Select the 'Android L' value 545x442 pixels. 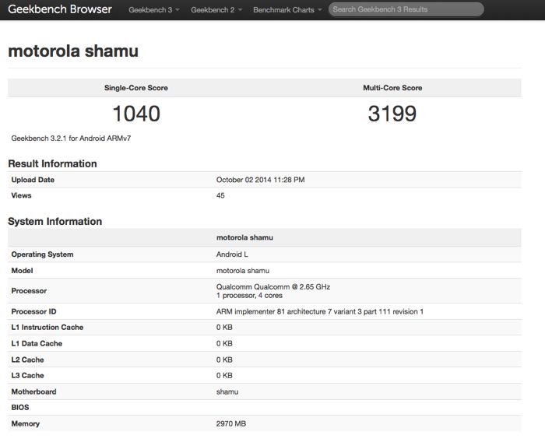232,254
